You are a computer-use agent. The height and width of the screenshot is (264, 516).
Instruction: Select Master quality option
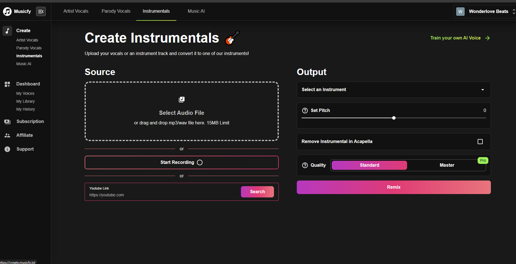pyautogui.click(x=447, y=165)
